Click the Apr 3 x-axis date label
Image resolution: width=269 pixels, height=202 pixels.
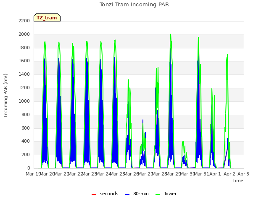243,174
